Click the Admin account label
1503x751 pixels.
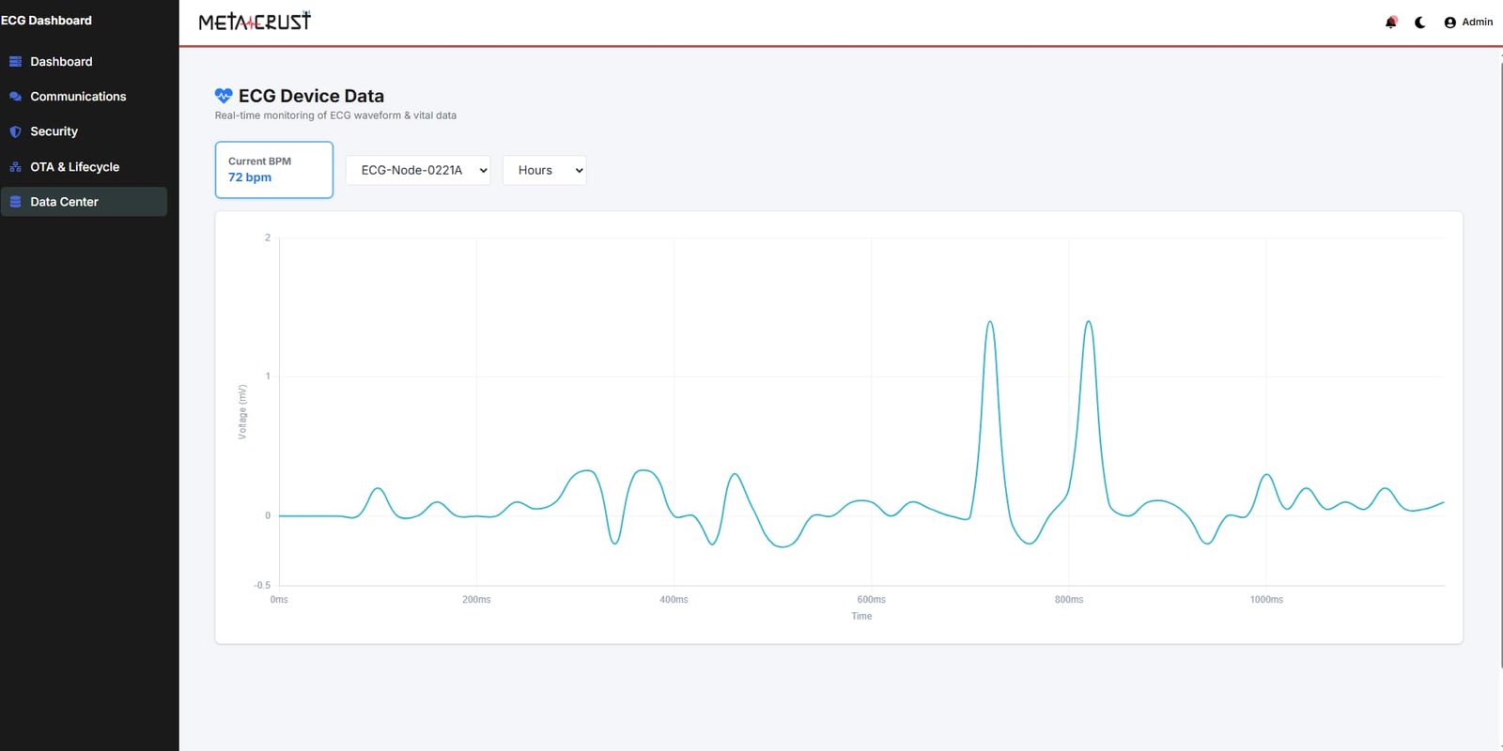click(x=1477, y=23)
